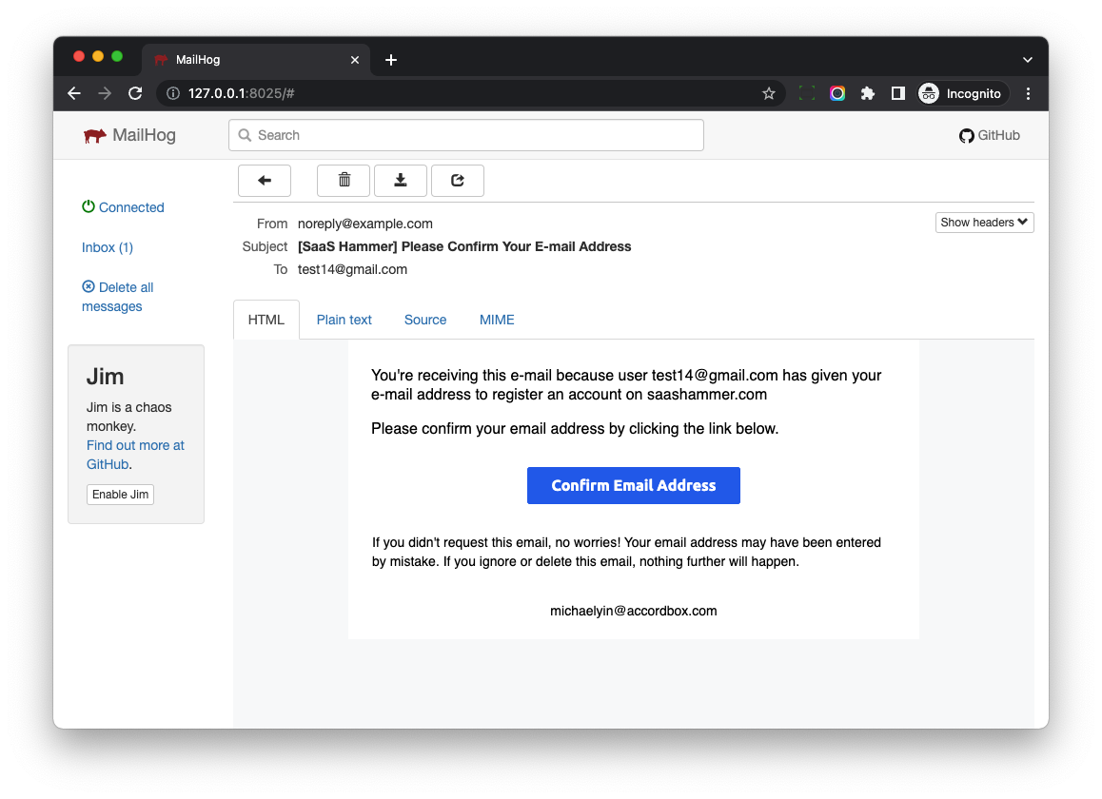Open the tab search chevron dropdown

pos(1028,59)
